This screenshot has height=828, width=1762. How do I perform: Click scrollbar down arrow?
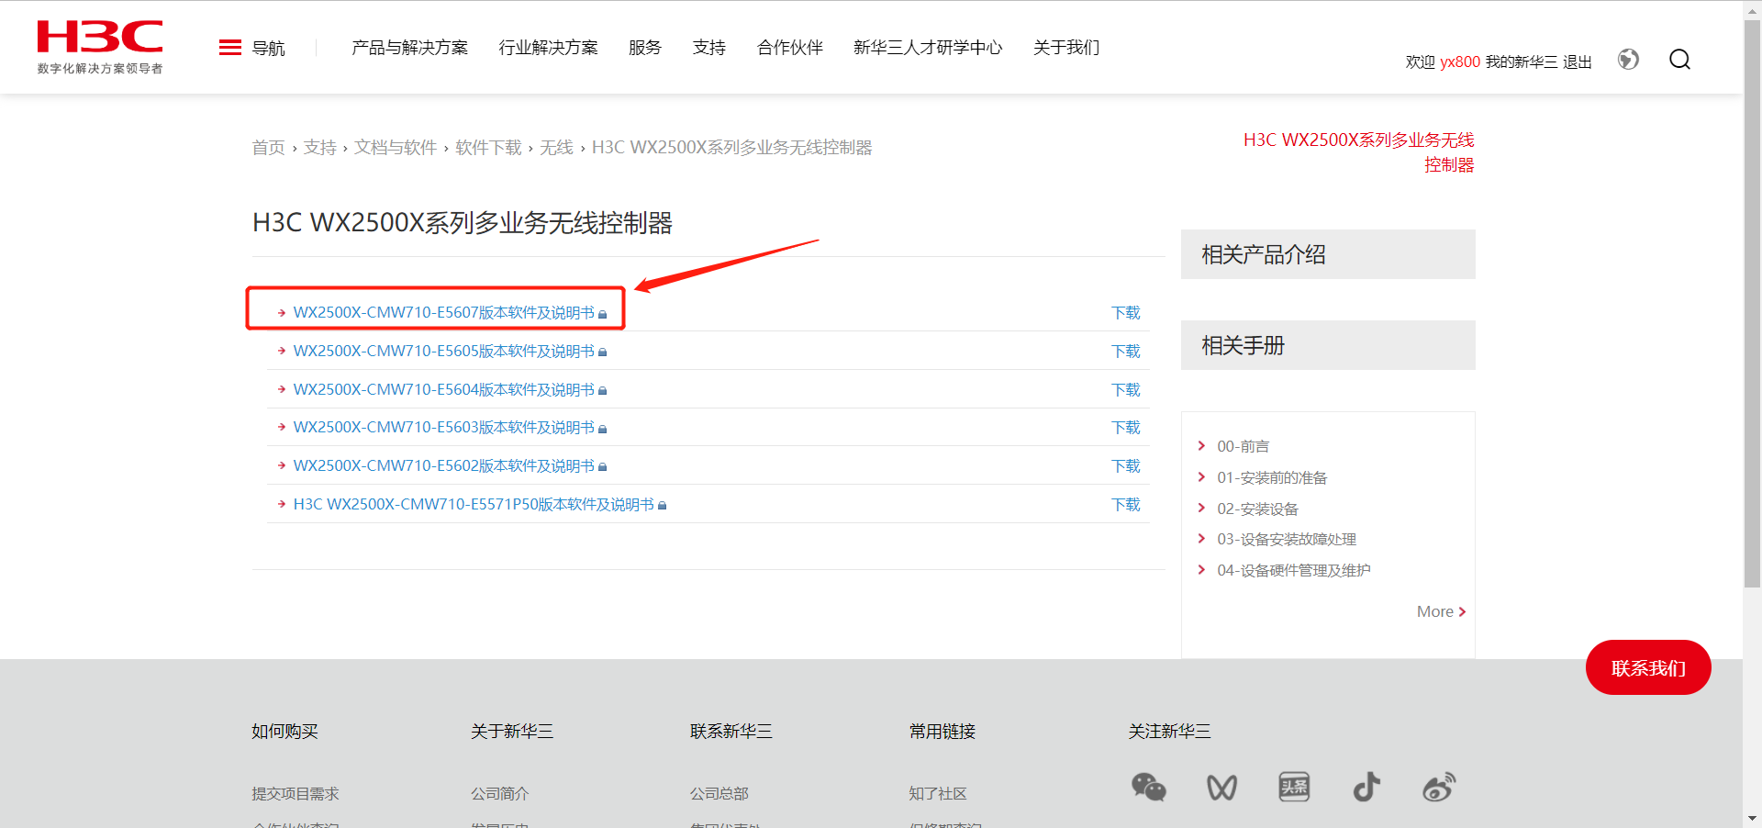[x=1752, y=818]
